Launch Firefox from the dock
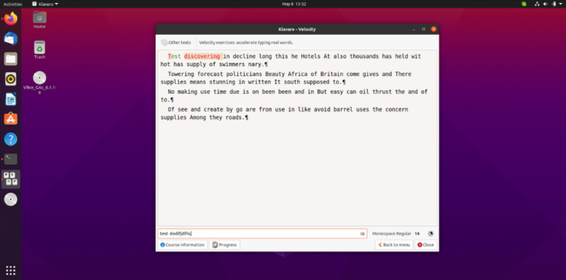 (x=10, y=18)
